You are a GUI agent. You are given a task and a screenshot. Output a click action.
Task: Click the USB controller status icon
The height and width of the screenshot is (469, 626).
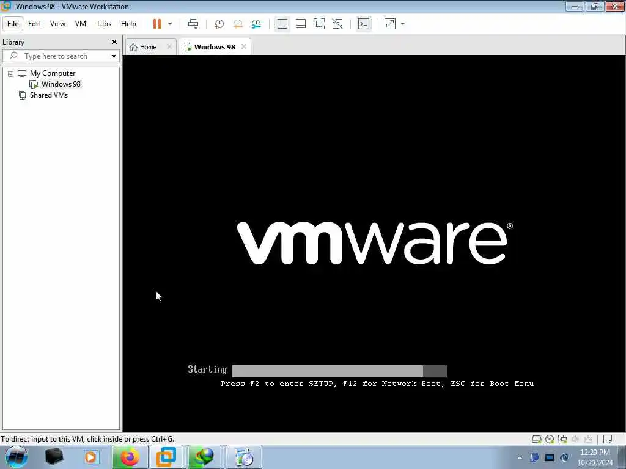tap(588, 439)
